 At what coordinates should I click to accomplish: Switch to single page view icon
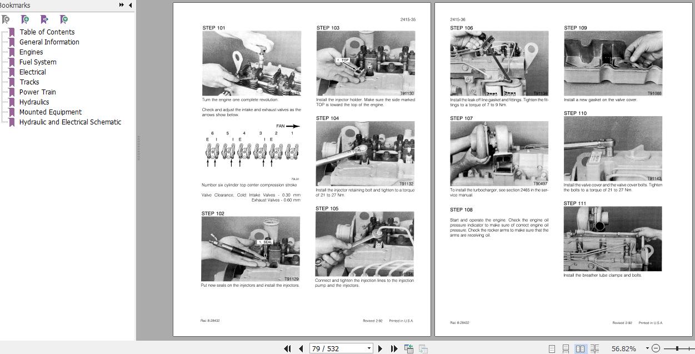click(x=552, y=348)
